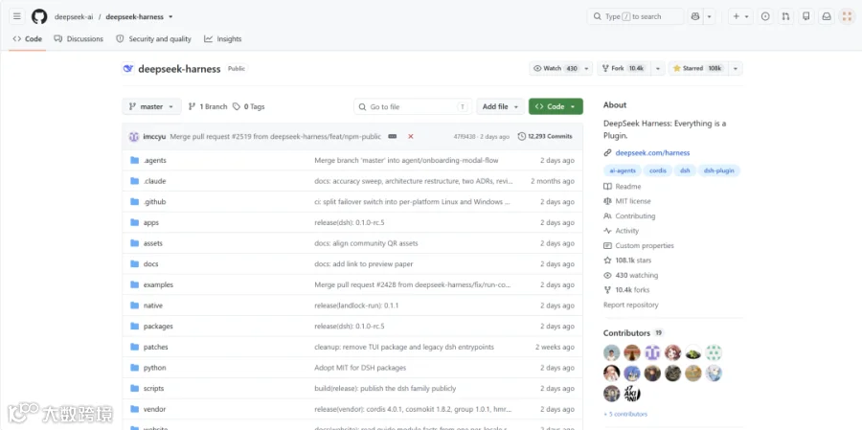View the 12,293 Commits history

click(x=545, y=136)
